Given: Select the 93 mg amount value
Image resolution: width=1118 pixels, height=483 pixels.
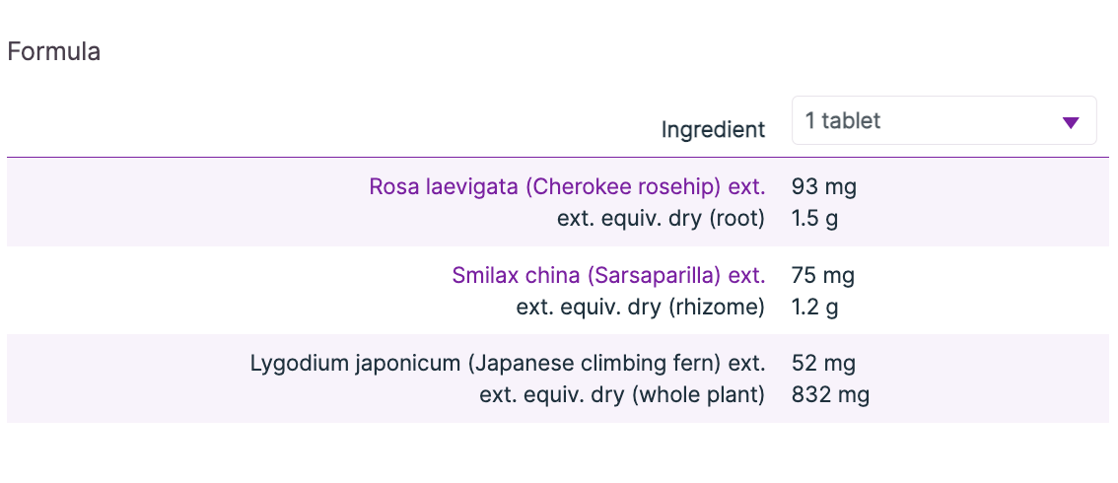Looking at the screenshot, I should coord(817,186).
